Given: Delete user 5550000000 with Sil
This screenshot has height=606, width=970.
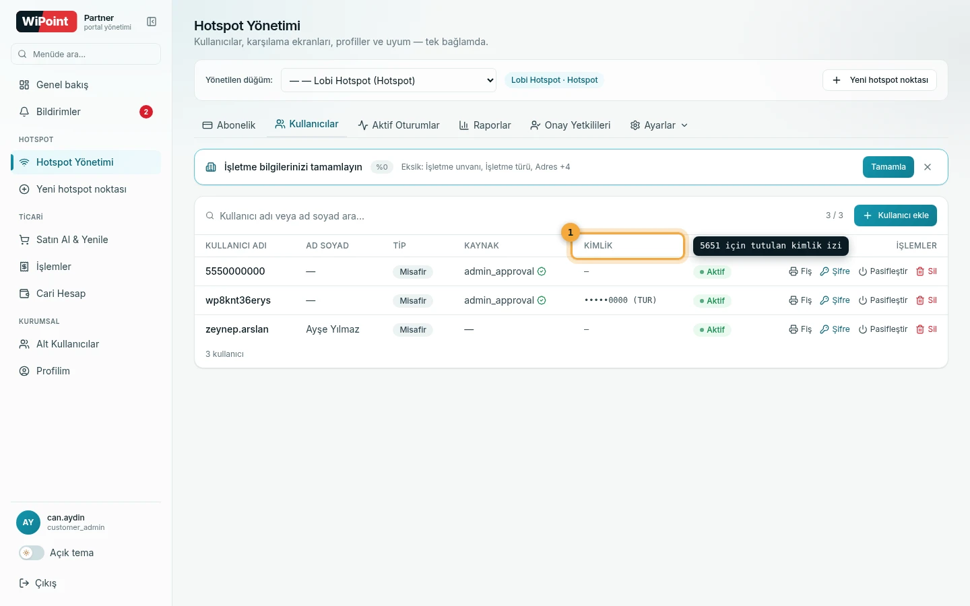Looking at the screenshot, I should [926, 271].
